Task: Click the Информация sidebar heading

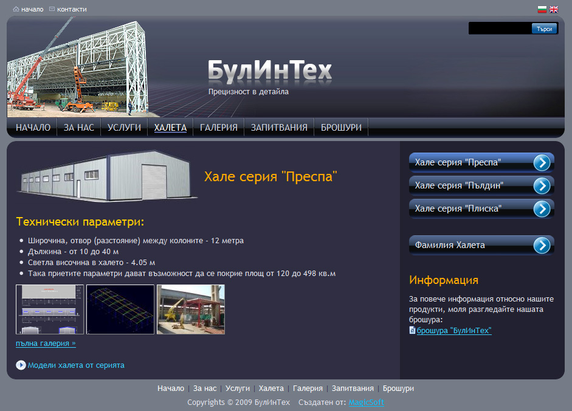Action: point(444,280)
